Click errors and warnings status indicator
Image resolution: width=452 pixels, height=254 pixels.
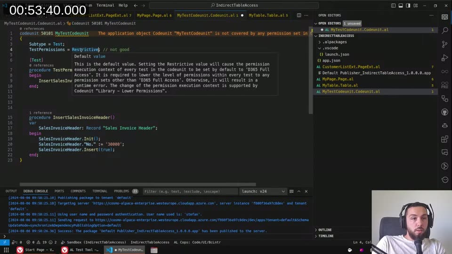click(41, 242)
